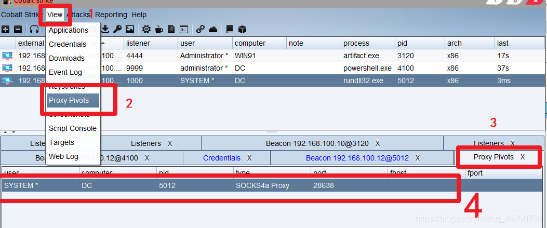Choose Proxy Pivots from the View menu
The image size is (547, 228).
(73, 100)
